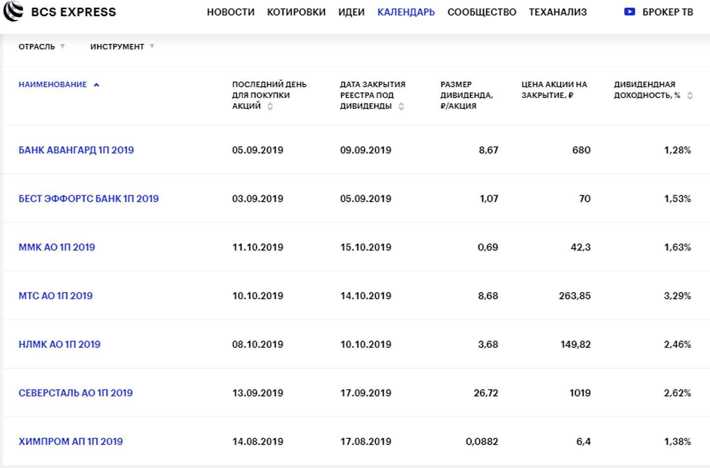710x468 pixels.
Task: Select dividend value 8,67
Action: pos(489,150)
